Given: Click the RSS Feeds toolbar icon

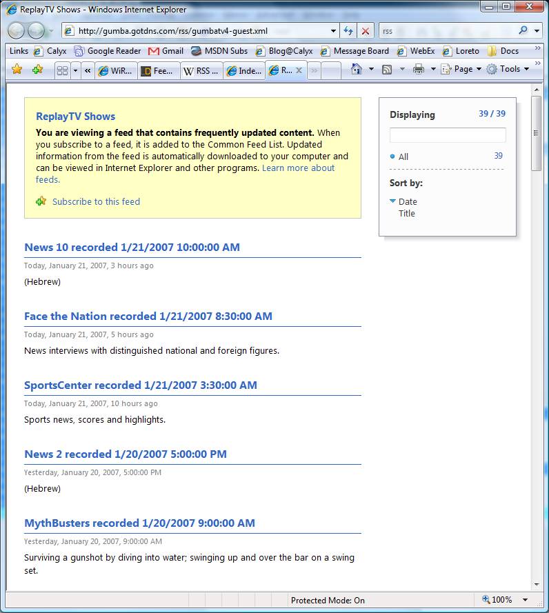Looking at the screenshot, I should coord(387,70).
